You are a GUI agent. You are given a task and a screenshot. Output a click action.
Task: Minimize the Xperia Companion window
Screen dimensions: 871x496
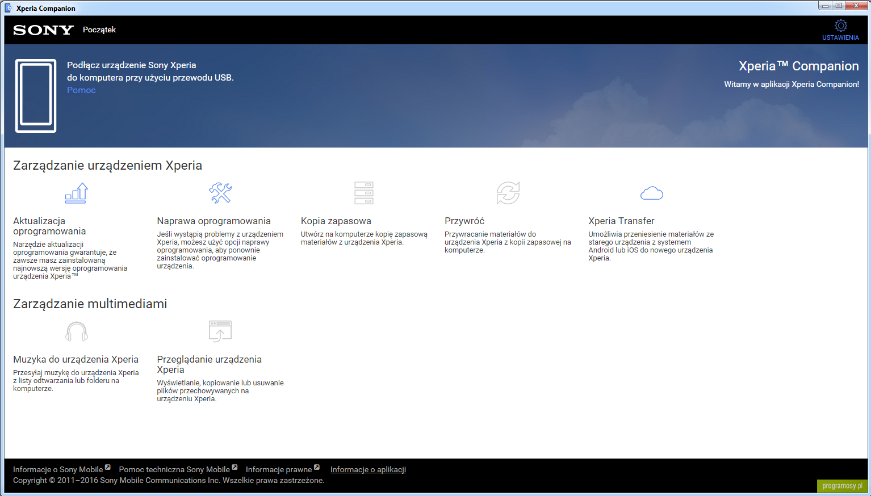point(825,6)
